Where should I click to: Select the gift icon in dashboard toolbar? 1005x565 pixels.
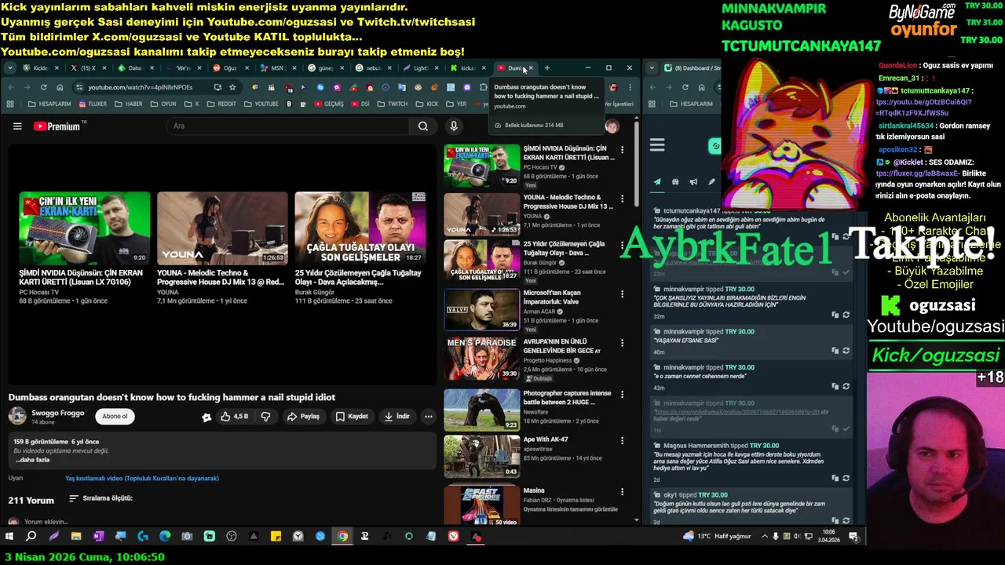(x=675, y=182)
